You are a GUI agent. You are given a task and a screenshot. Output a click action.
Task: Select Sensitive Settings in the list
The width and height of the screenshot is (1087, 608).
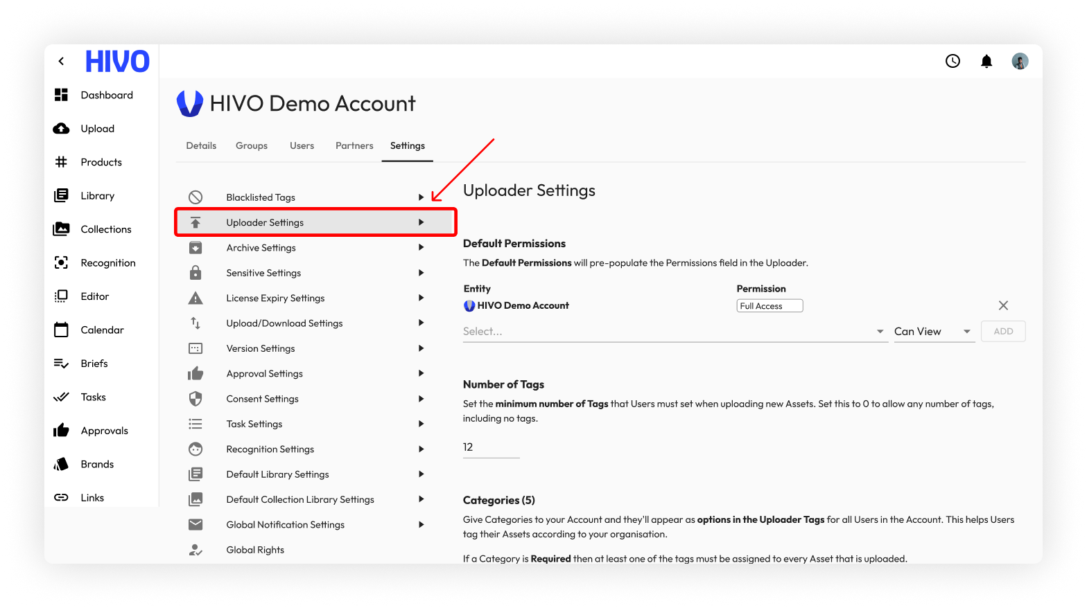(263, 274)
